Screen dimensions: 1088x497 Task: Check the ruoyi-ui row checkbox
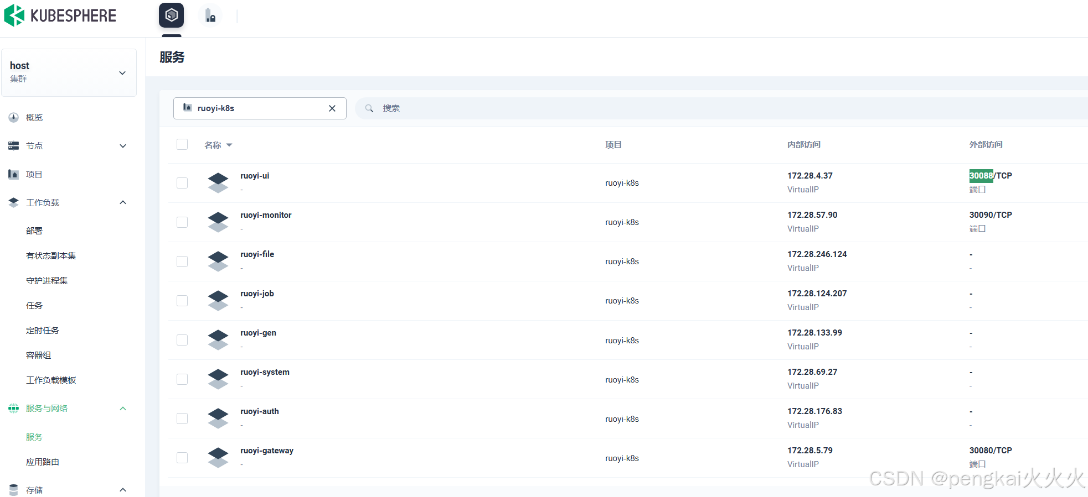182,183
